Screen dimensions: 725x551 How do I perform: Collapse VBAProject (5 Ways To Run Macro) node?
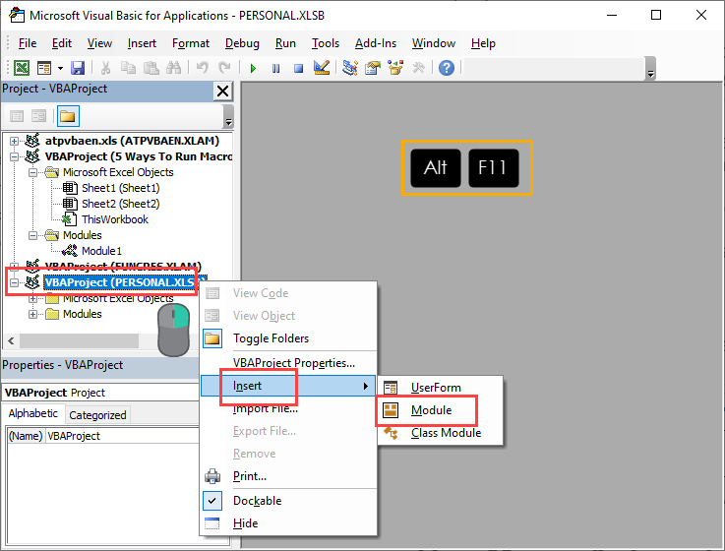point(15,156)
